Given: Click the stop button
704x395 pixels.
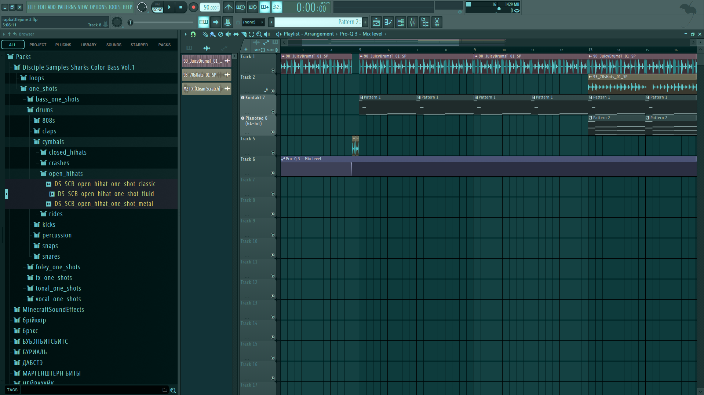Looking at the screenshot, I should pos(181,7).
